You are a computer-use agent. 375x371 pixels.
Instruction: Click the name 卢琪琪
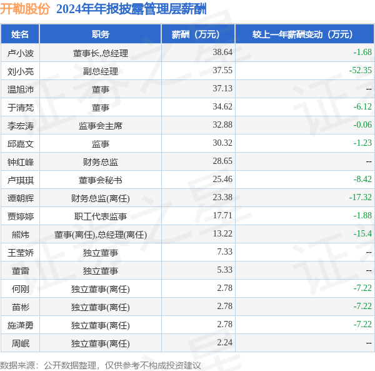(21, 180)
